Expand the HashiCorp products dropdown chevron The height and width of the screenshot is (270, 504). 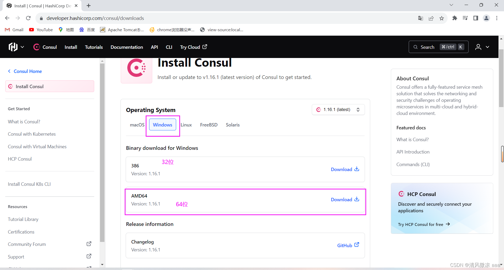tap(23, 47)
